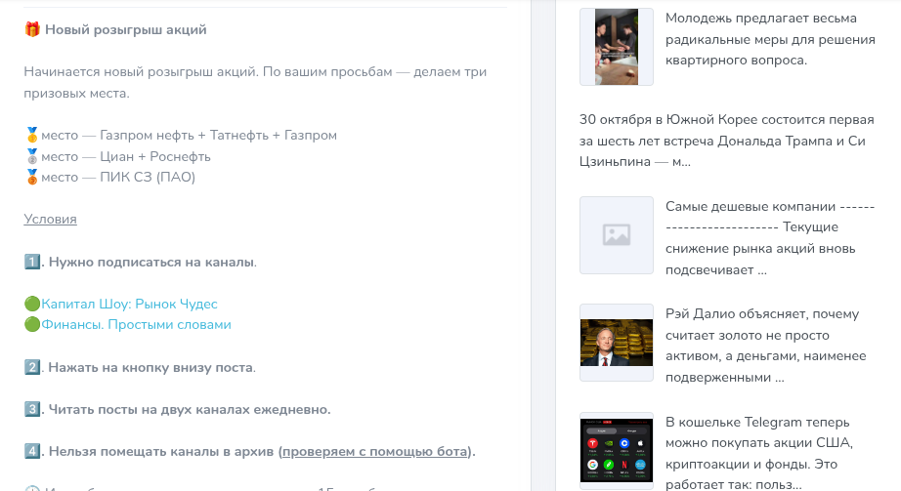The width and height of the screenshot is (901, 491).
Task: Click the paragraph 'Начинается новый розыгрыш акций'
Action: point(255,82)
